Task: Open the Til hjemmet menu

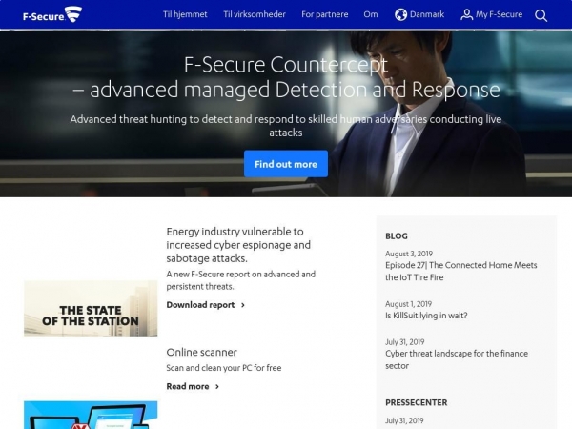Action: coord(185,14)
